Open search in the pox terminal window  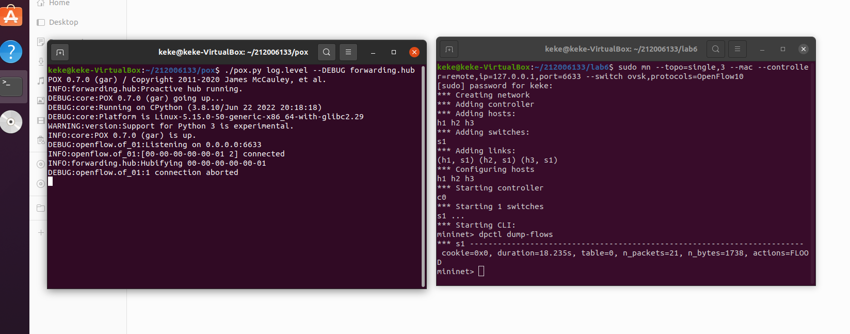pos(326,52)
